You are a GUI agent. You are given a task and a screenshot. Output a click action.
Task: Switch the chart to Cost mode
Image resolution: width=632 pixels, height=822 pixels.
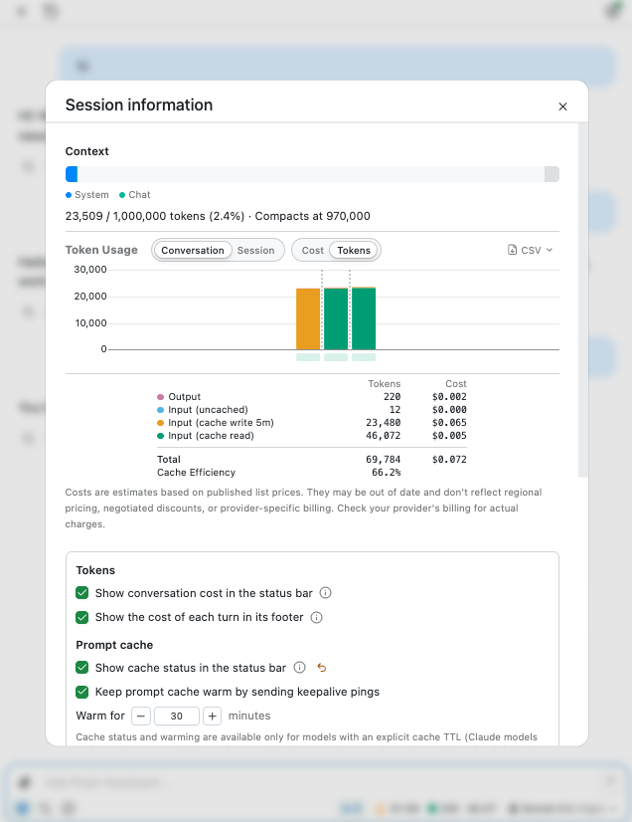313,250
